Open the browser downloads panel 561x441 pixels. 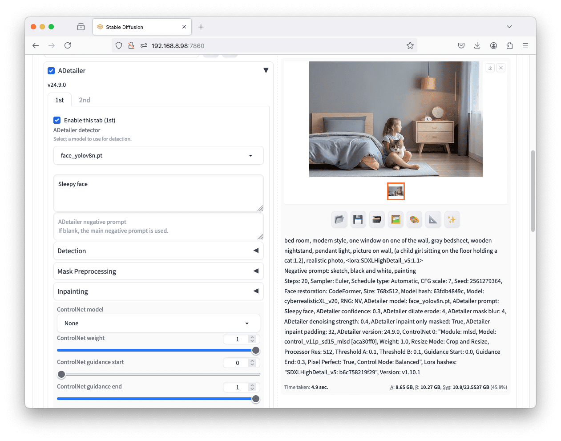point(477,45)
